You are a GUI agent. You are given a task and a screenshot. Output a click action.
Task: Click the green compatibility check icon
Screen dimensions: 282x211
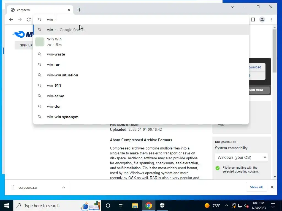218,168
